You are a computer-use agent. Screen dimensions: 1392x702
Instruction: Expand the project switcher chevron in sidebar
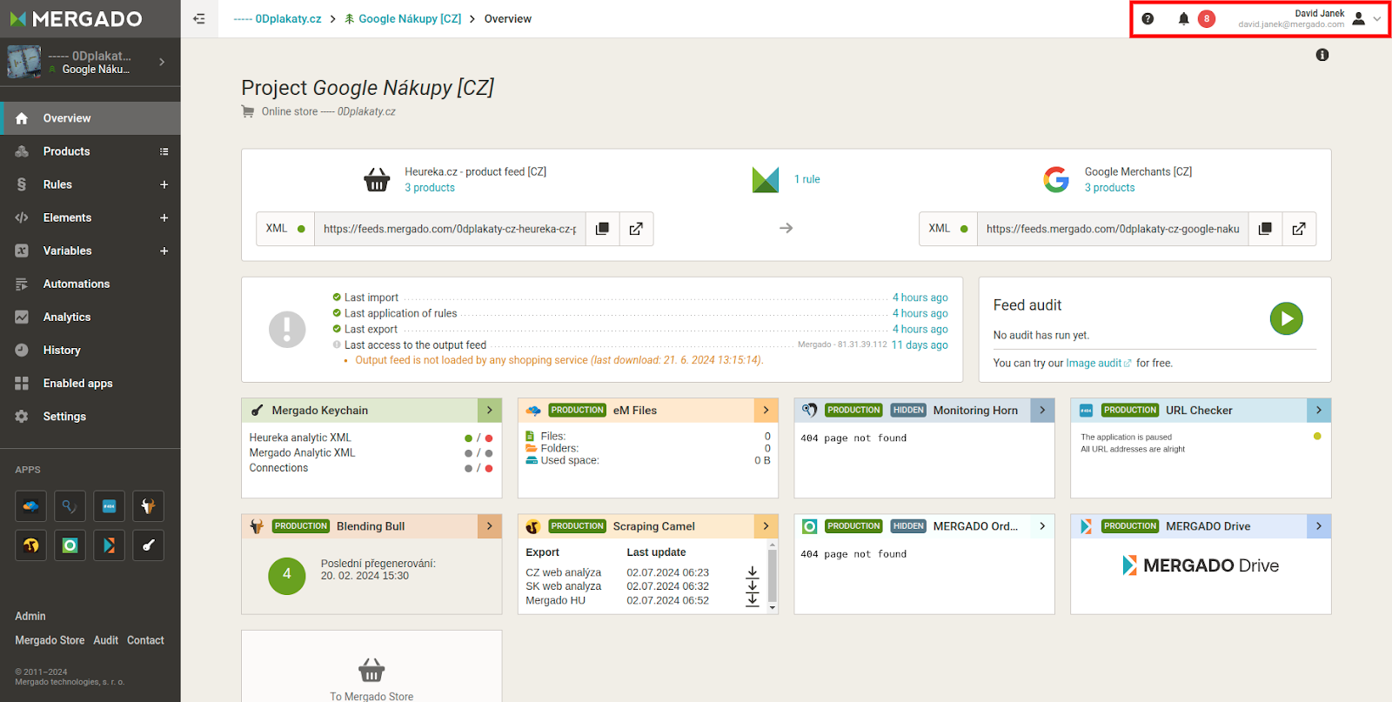pyautogui.click(x=162, y=62)
